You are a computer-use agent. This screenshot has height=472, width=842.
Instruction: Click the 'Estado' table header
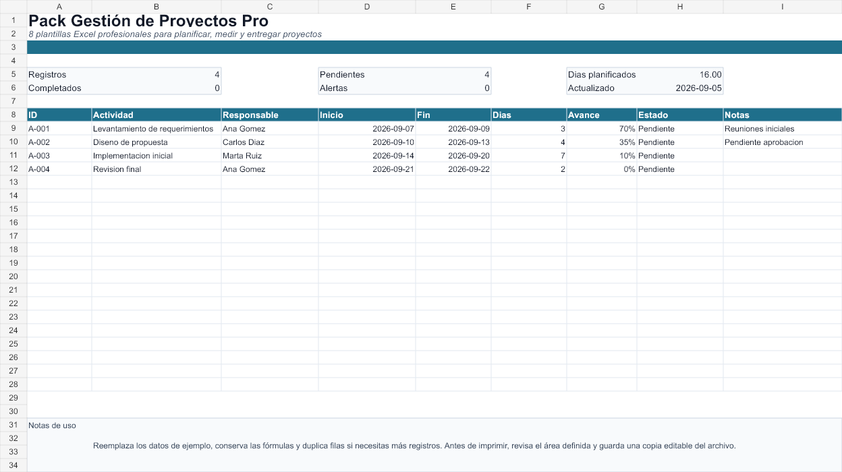coord(680,115)
